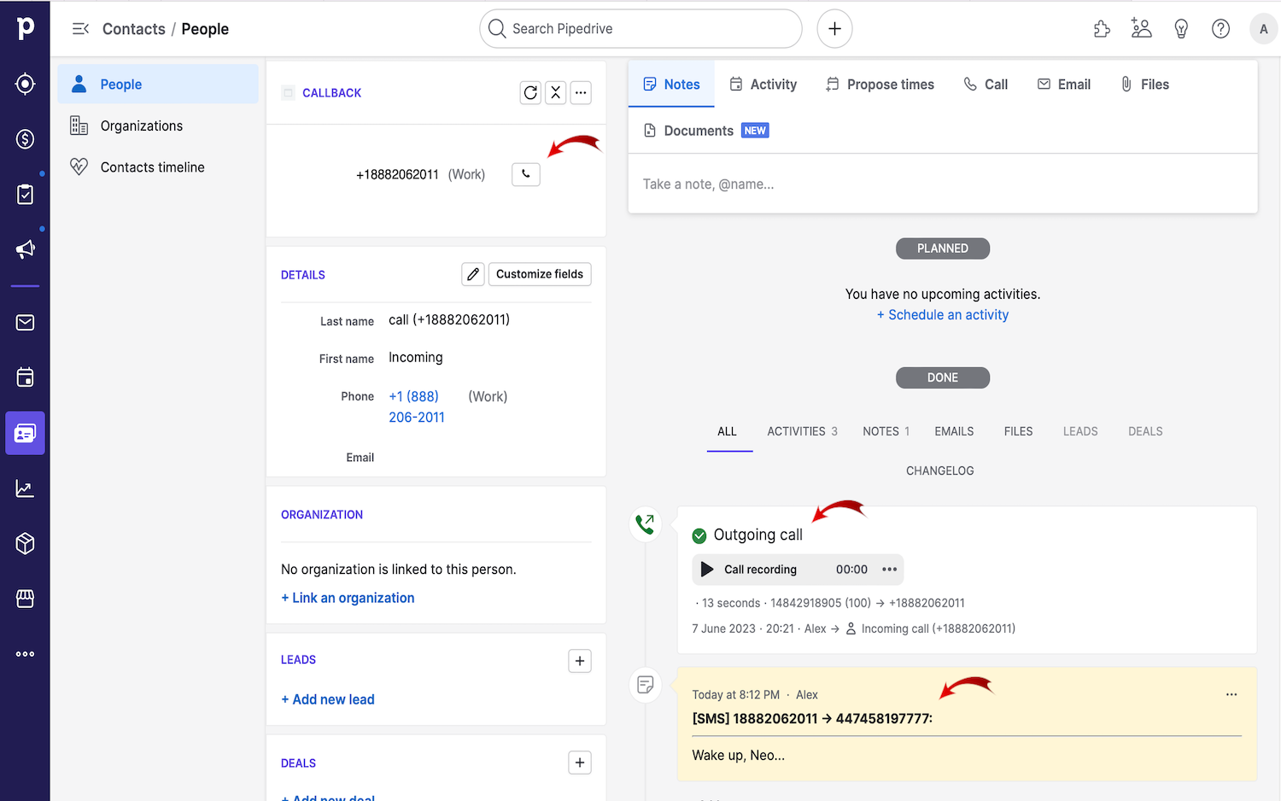
Task: Click Schedule an activity
Action: (943, 314)
